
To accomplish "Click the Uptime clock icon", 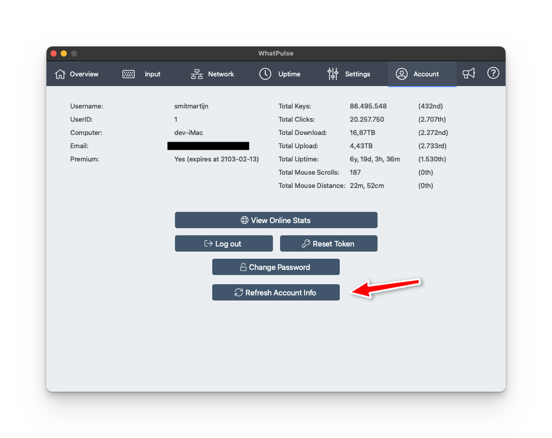I will (x=265, y=74).
